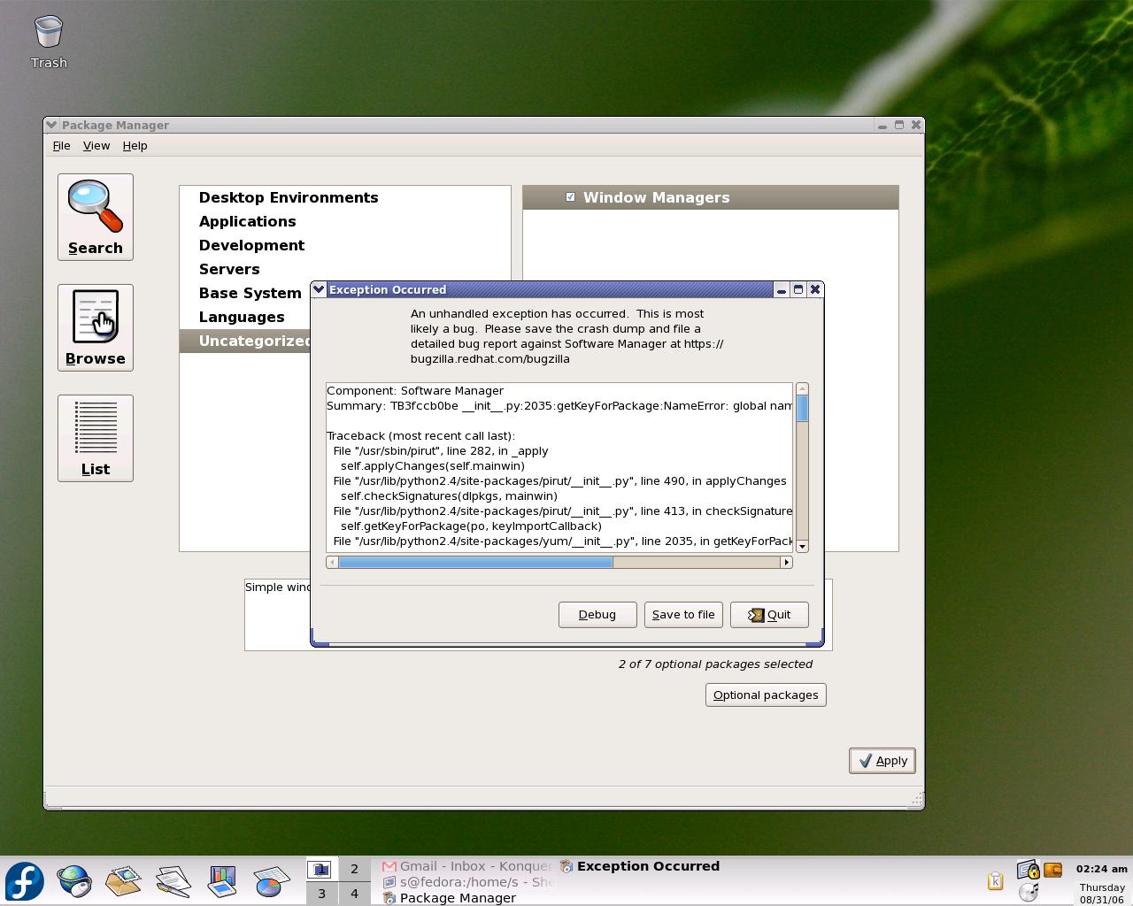Click the Package Manager title bar

pyautogui.click(x=467, y=125)
